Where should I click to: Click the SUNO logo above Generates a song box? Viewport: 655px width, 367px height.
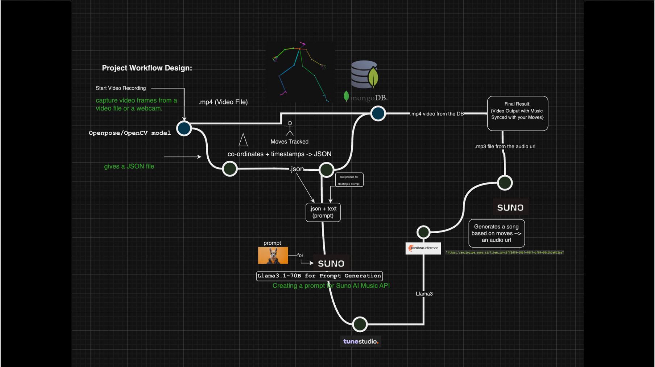click(x=510, y=207)
